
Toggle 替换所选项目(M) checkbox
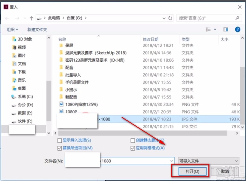tap(60, 148)
